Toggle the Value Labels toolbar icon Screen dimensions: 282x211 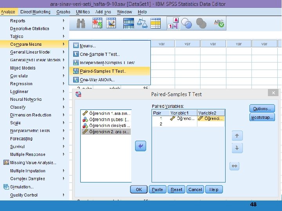[173, 23]
